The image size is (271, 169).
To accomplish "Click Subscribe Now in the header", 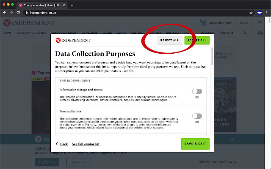I will coord(221,23).
